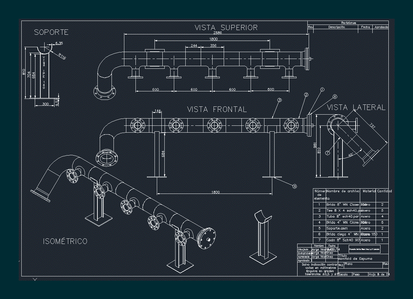Click the VISTA LATERAL view title
The image size is (413, 299).
pos(356,107)
